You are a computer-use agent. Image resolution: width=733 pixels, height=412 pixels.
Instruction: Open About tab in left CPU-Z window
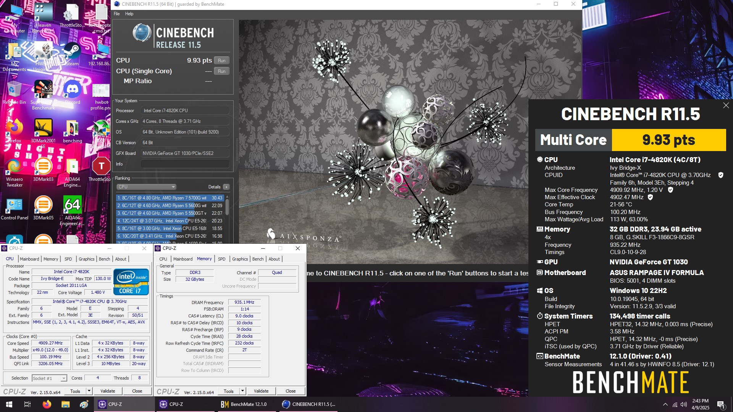[x=121, y=259]
